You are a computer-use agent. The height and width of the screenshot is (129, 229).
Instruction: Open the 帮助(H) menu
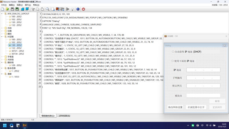coord(36,5)
